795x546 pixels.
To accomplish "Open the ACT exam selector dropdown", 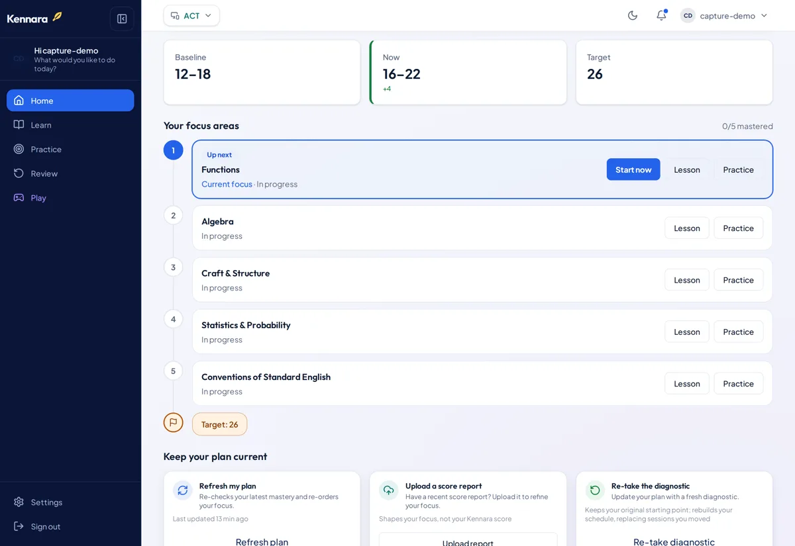I will (191, 16).
